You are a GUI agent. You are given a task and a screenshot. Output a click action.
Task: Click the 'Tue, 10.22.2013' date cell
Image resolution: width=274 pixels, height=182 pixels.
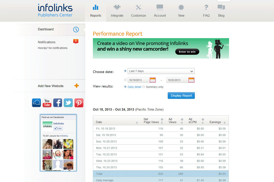(106, 154)
